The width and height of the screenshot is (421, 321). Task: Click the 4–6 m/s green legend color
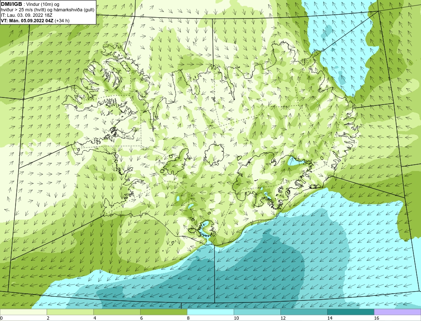point(117,312)
